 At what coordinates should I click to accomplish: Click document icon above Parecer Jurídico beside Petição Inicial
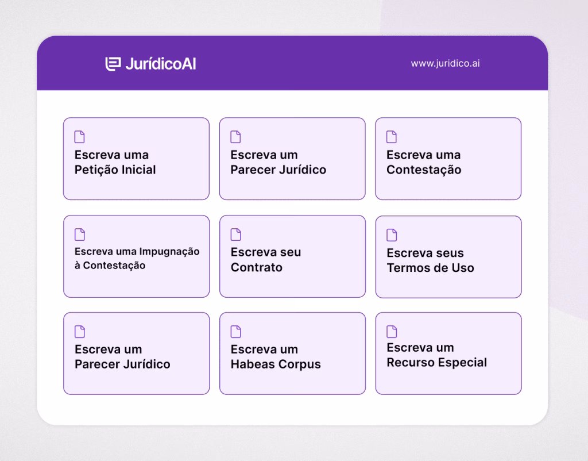pos(235,137)
